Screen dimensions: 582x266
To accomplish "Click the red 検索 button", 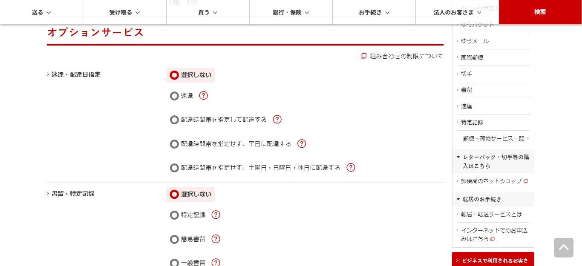I will tap(540, 12).
